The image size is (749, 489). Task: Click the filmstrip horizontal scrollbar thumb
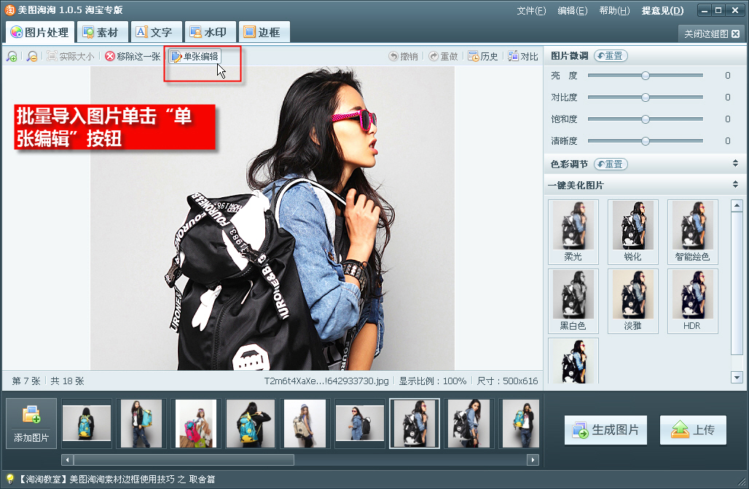coord(184,460)
